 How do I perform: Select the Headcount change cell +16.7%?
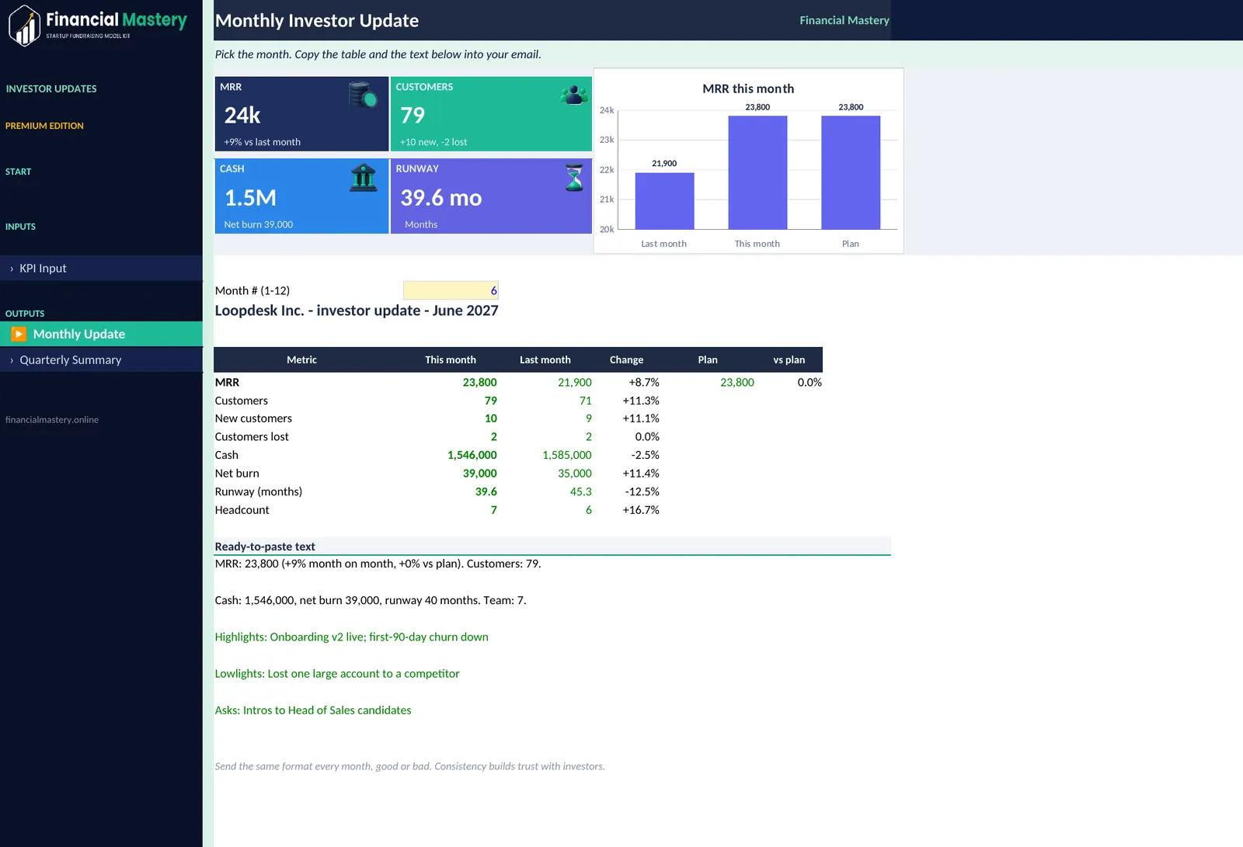[641, 510]
